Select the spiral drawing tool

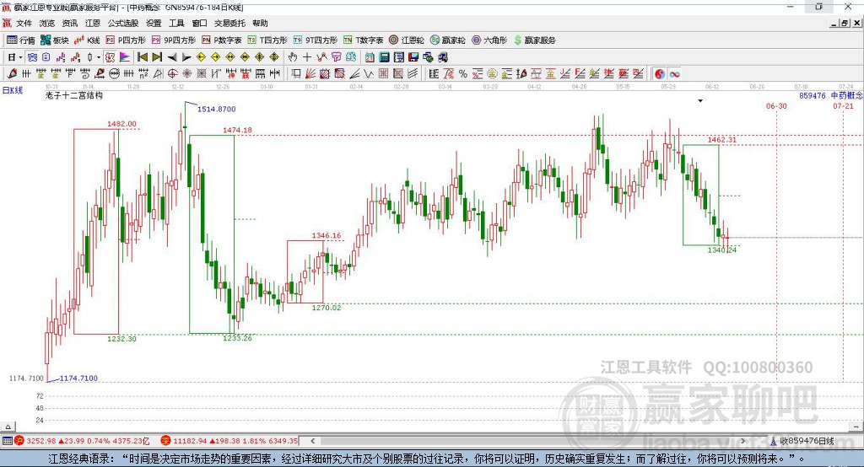85,74
